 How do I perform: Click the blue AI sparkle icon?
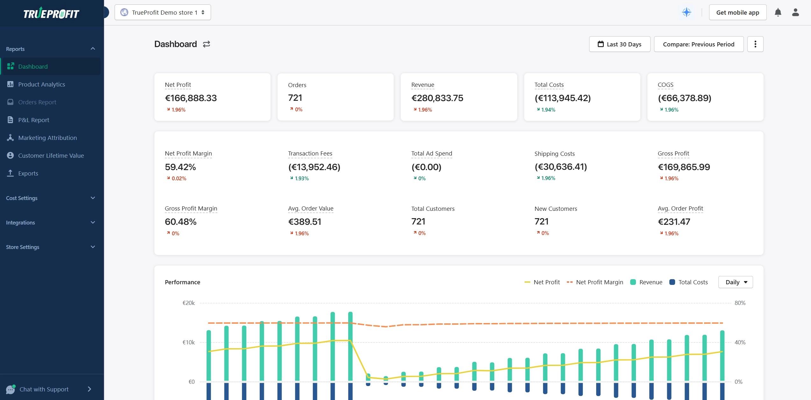pyautogui.click(x=687, y=12)
